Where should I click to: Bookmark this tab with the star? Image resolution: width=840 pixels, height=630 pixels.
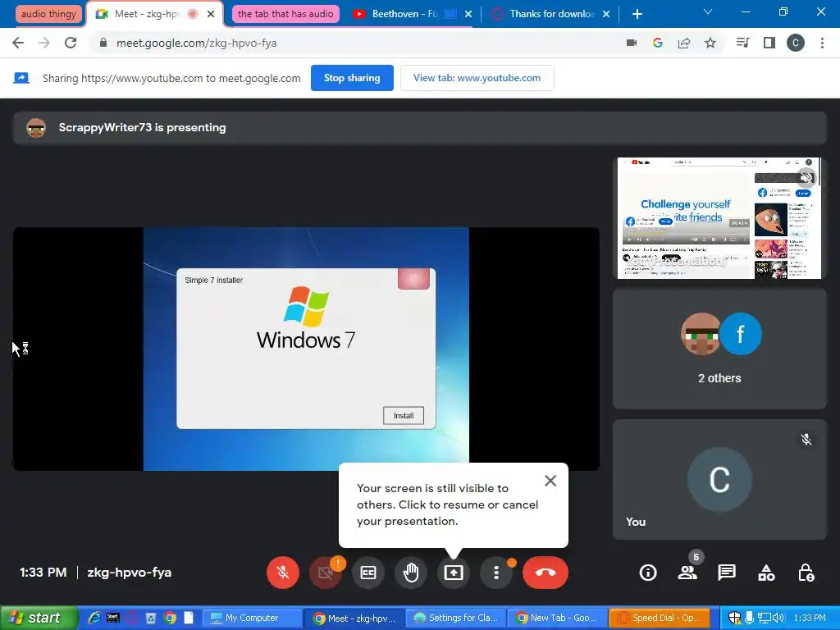click(710, 43)
